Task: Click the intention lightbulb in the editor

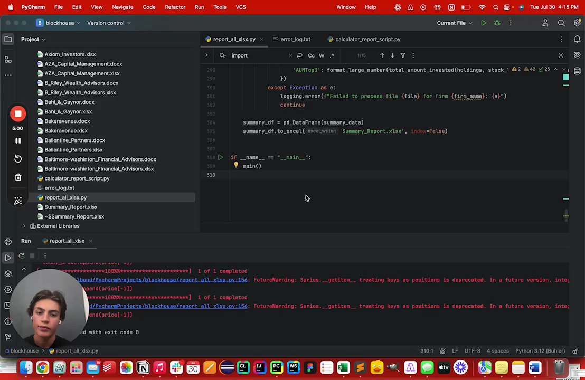Action: (x=236, y=165)
